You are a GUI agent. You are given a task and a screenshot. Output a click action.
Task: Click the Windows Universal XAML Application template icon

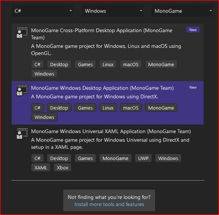tap(22, 134)
